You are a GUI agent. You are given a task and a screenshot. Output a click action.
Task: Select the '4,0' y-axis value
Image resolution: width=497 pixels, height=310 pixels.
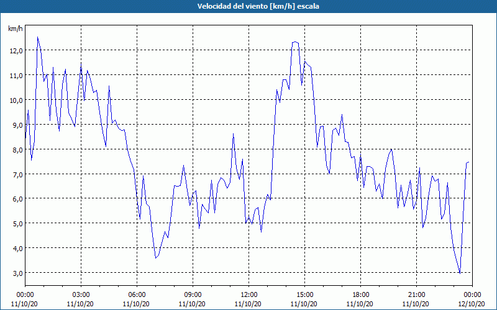tap(17, 249)
